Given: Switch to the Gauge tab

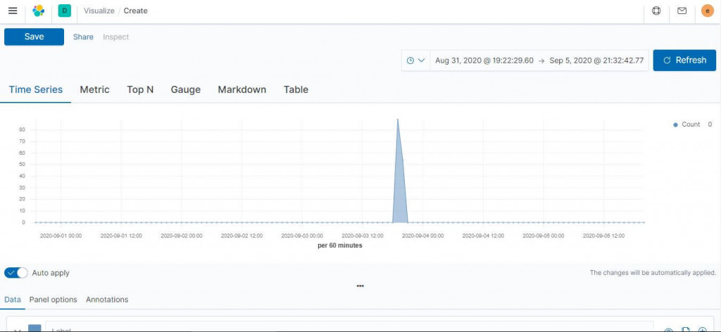Looking at the screenshot, I should pos(186,89).
